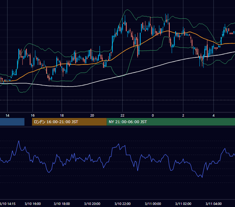The width and height of the screenshot is (235, 207).
Task: Click hour label 4 on chart axis
Action: (x=214, y=116)
